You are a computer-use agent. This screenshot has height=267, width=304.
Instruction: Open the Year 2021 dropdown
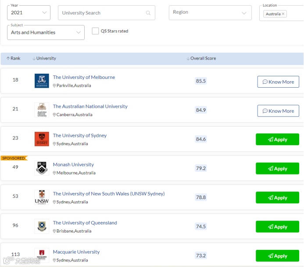(x=29, y=13)
